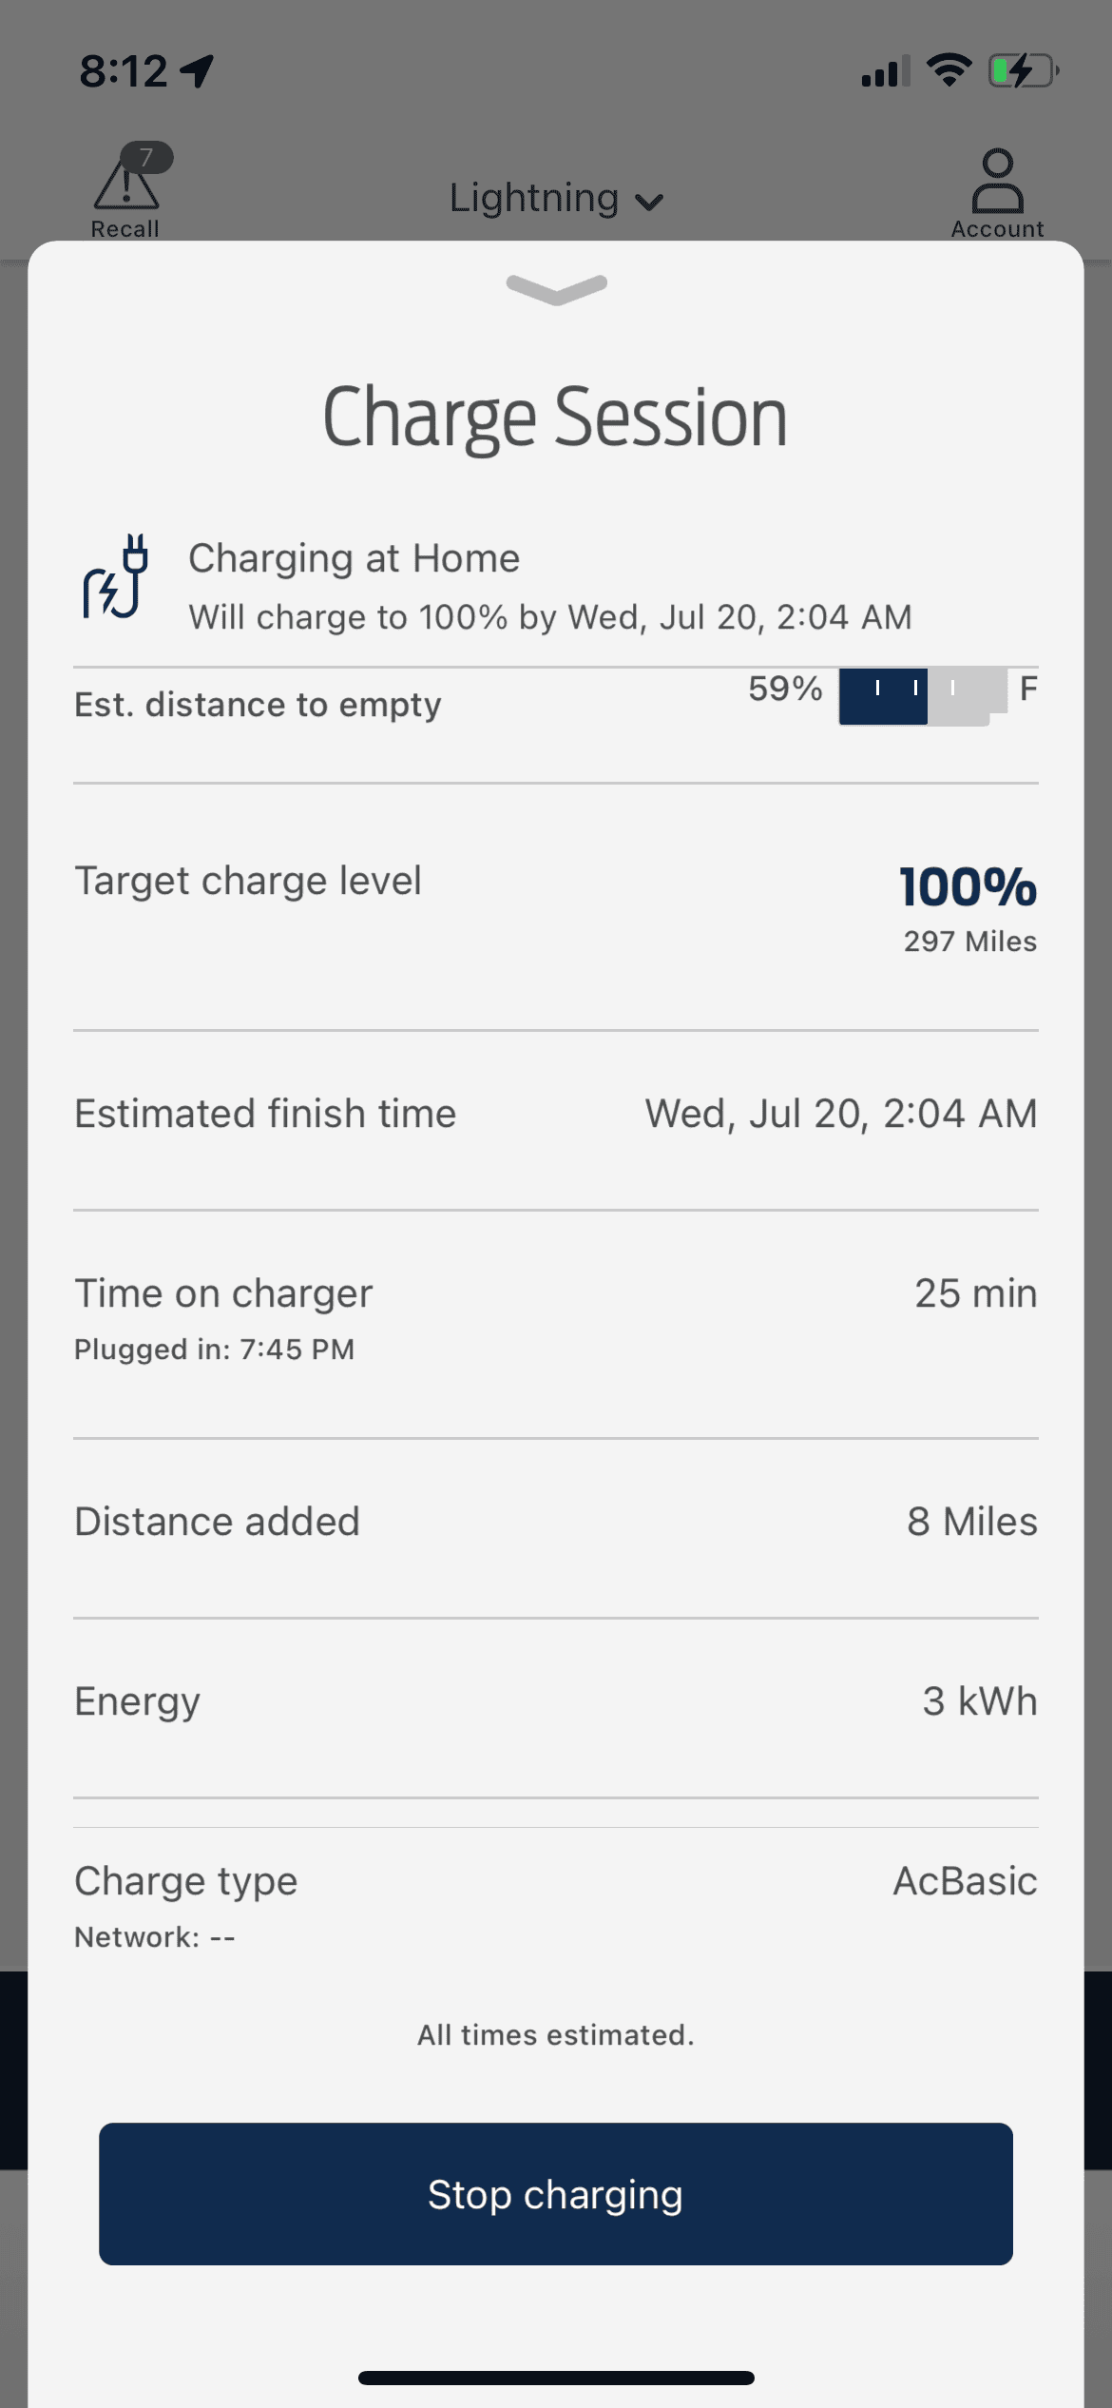
Task: Tap the 100% target charge level
Action: click(x=968, y=886)
